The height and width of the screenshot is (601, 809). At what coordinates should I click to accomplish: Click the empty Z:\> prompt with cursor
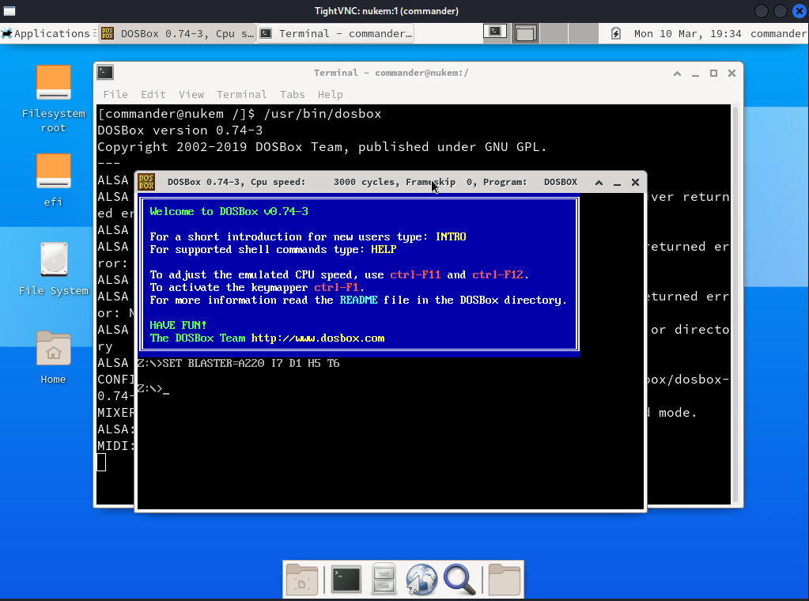click(153, 388)
